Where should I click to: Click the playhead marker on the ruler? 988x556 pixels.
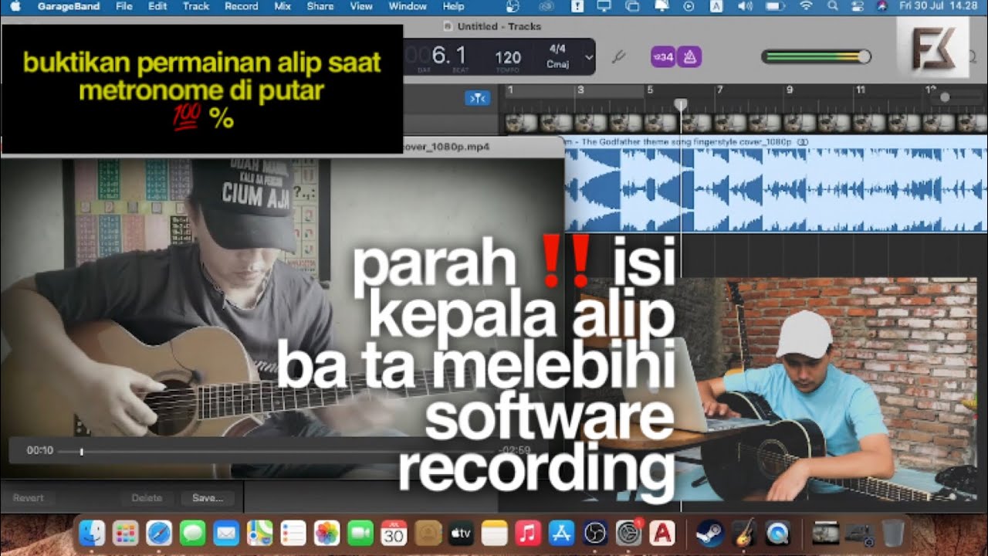680,103
